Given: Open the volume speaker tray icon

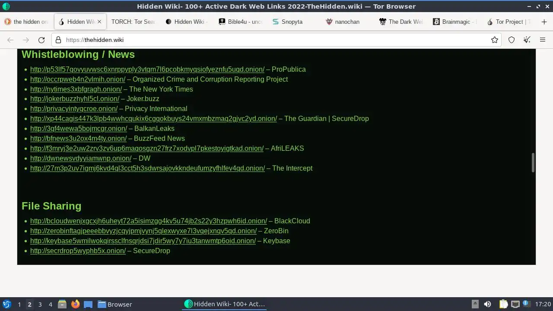Looking at the screenshot, I should (x=487, y=304).
